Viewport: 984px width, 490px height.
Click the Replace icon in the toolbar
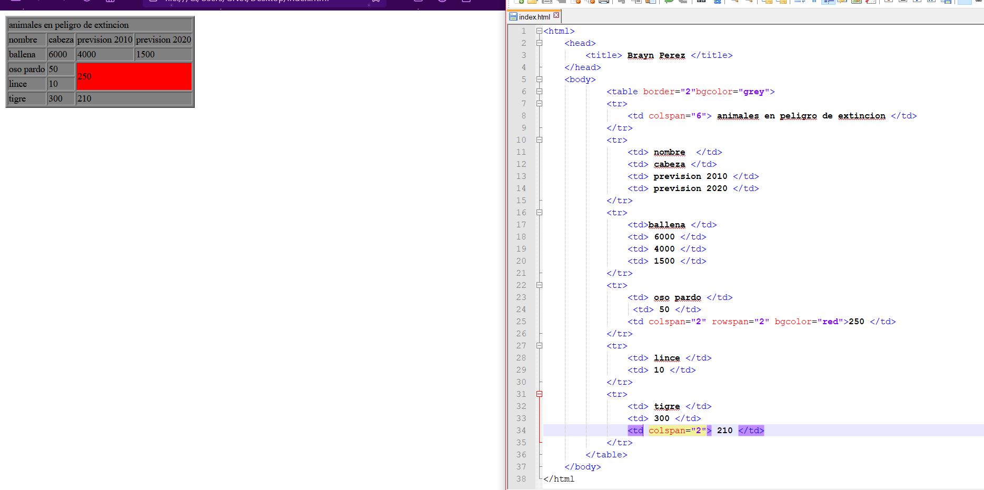(x=717, y=2)
